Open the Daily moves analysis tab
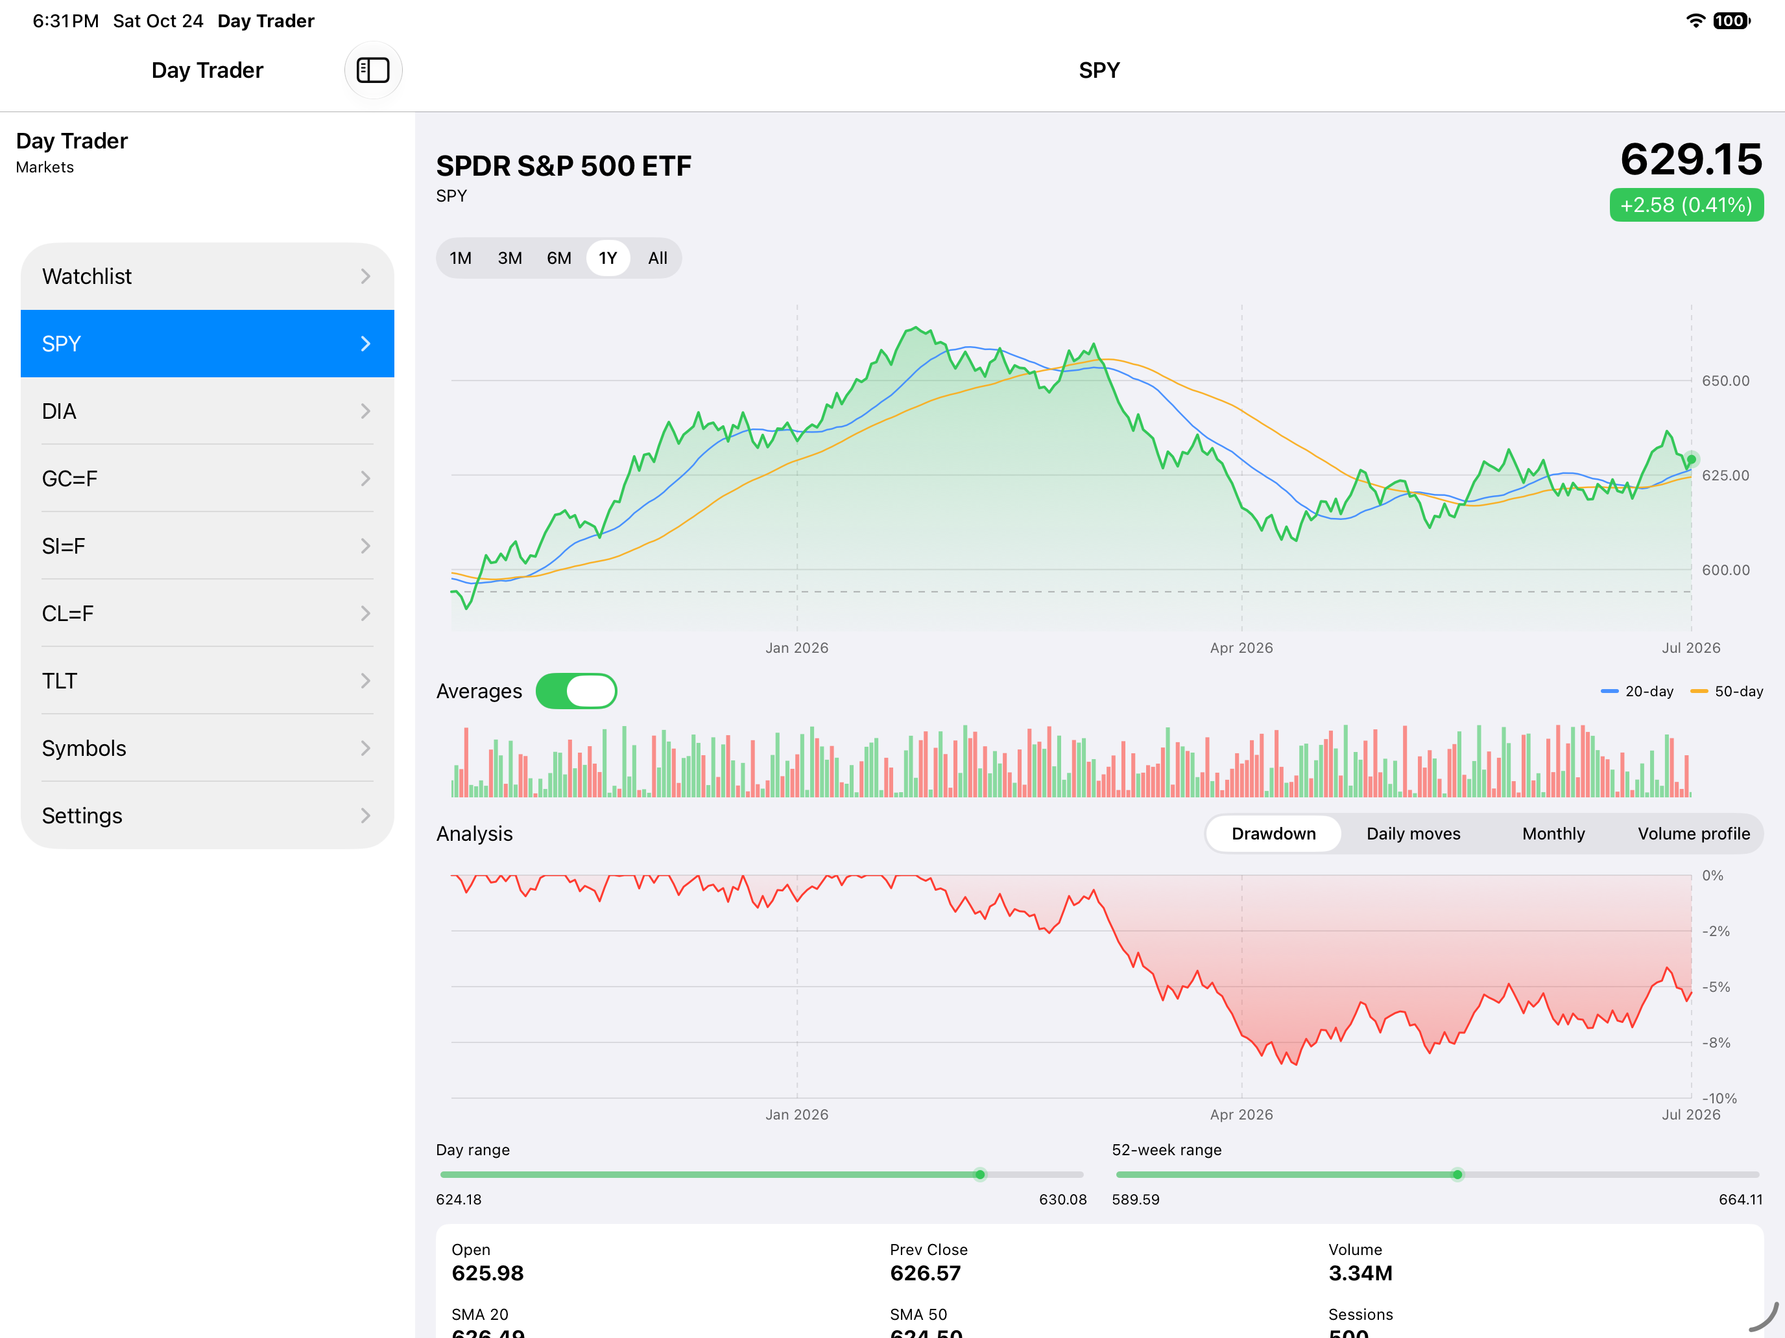Image resolution: width=1785 pixels, height=1338 pixels. pyautogui.click(x=1414, y=834)
